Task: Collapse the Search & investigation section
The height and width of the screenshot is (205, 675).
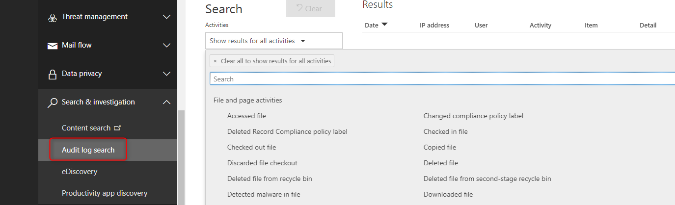Action: pos(166,102)
